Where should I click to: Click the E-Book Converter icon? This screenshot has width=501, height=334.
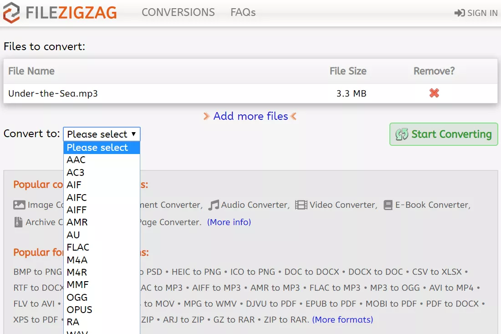tap(388, 205)
